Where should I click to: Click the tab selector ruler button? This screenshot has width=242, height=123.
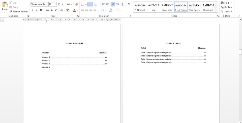2,20
